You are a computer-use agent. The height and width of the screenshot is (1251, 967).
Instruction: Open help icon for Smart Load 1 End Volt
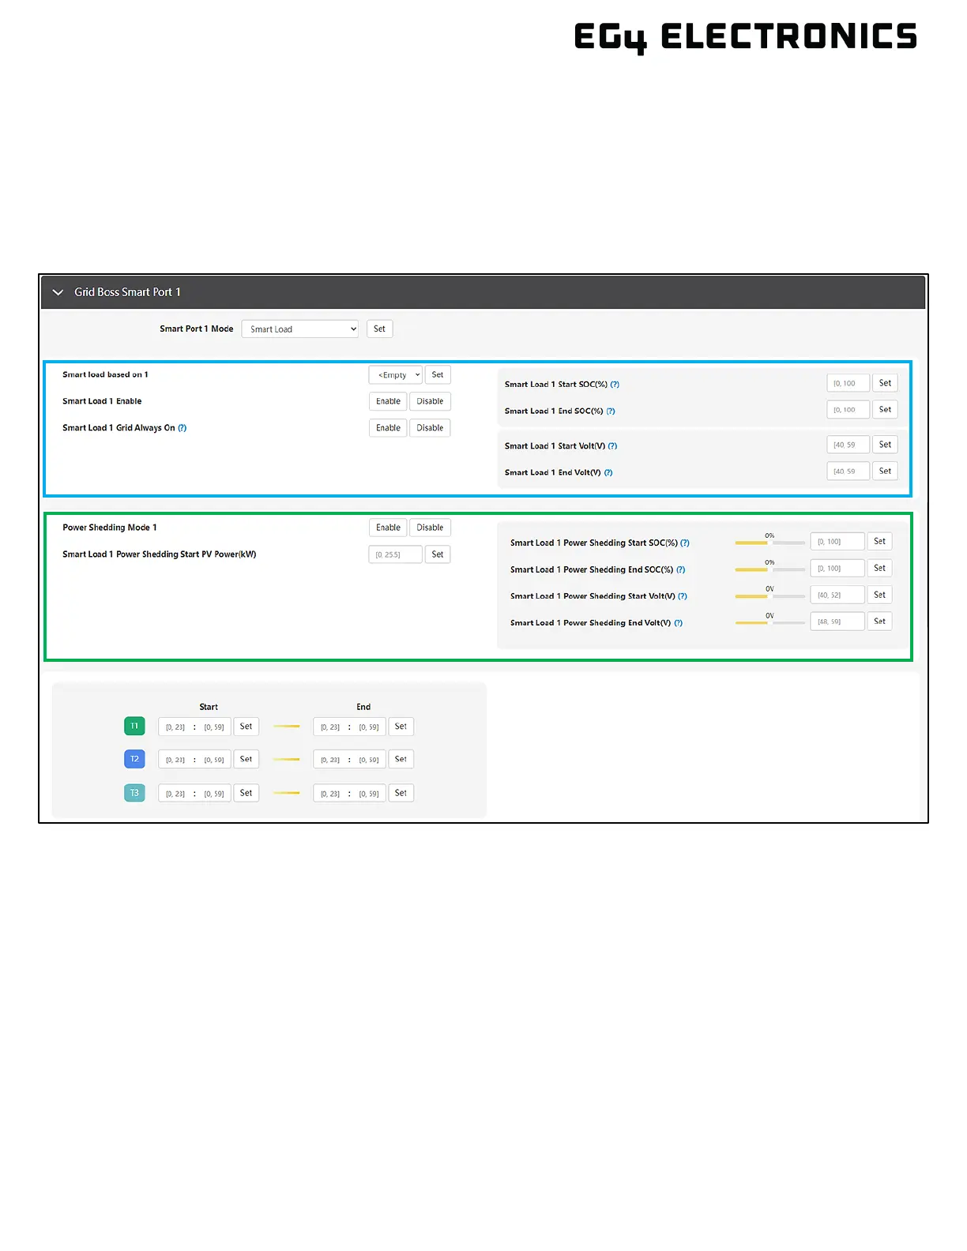(608, 473)
